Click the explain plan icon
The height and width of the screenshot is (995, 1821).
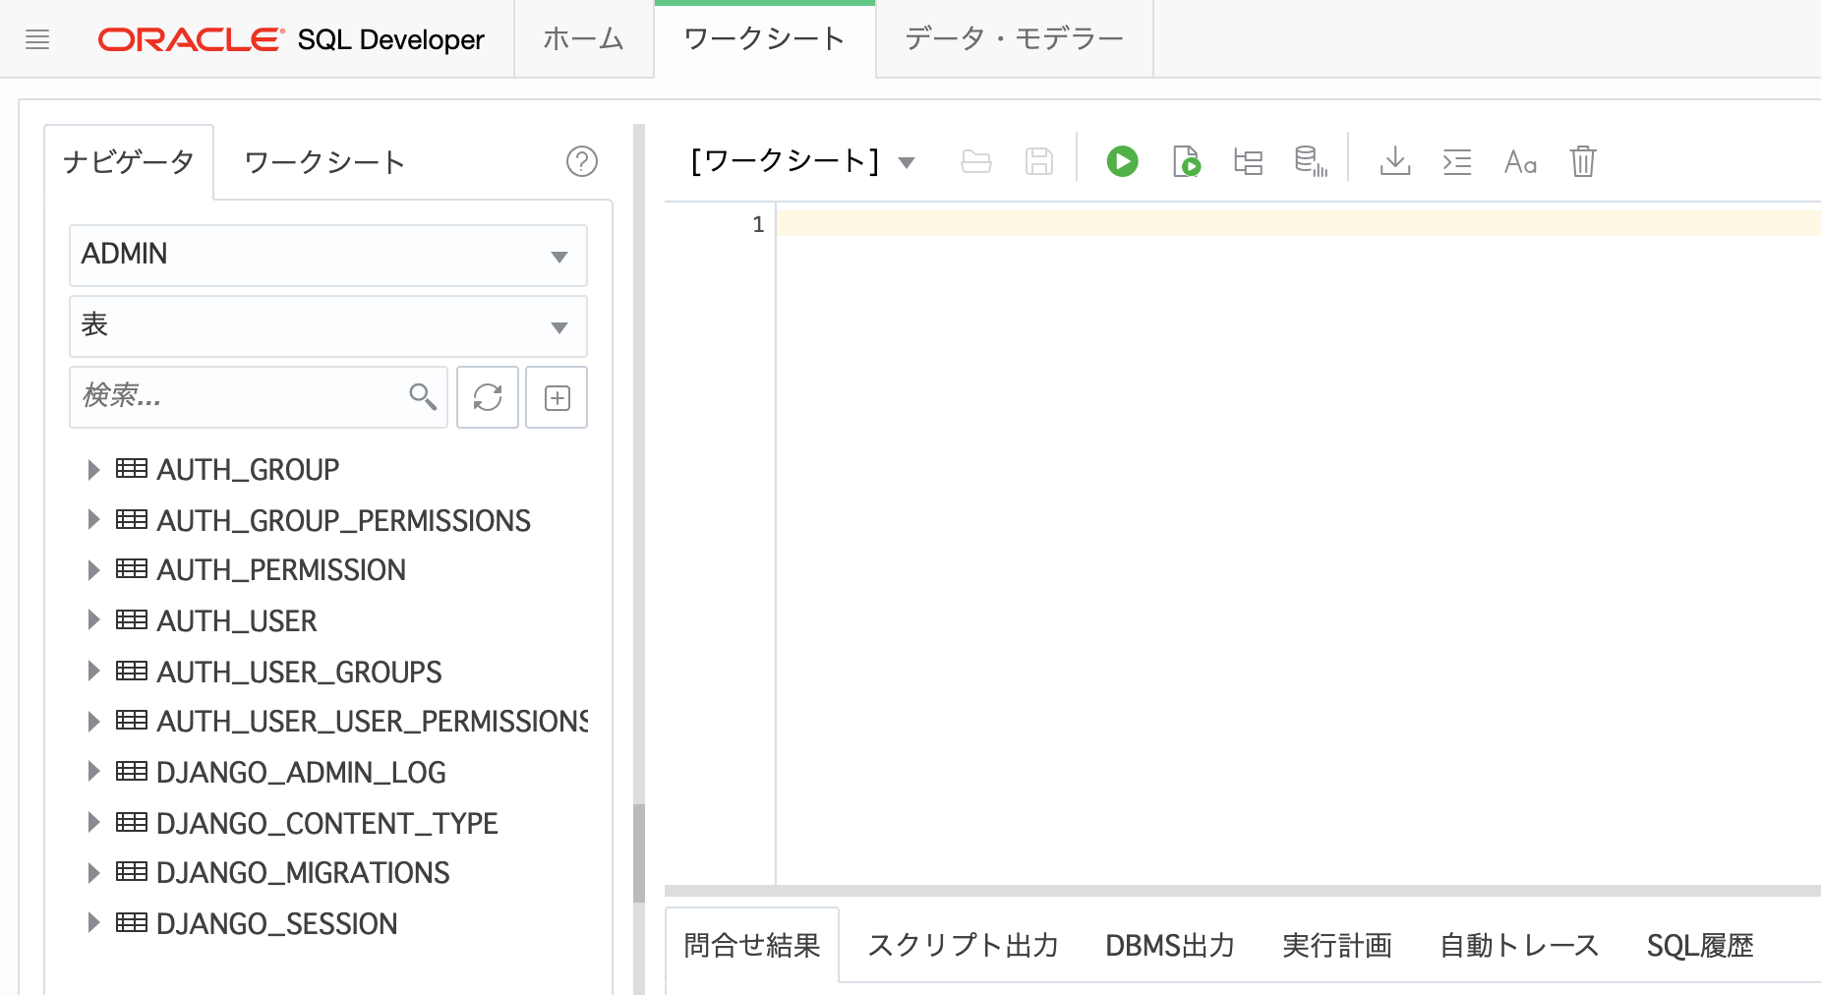(x=1248, y=161)
